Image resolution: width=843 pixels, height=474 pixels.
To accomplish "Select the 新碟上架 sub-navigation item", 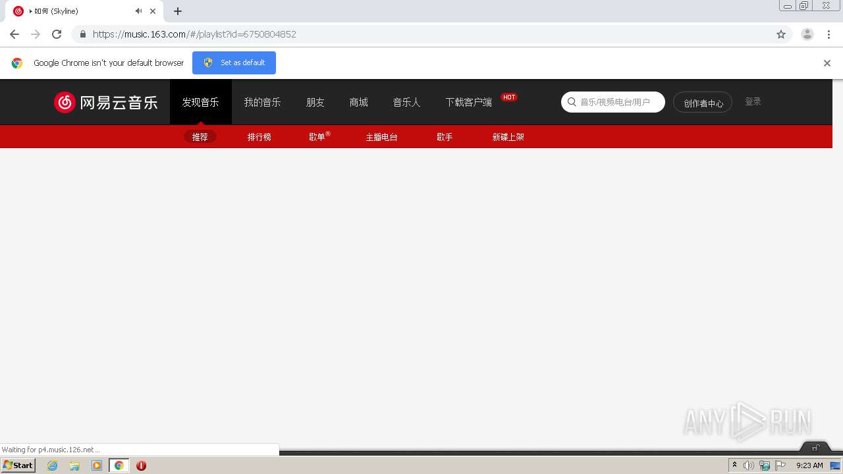I will click(x=508, y=137).
